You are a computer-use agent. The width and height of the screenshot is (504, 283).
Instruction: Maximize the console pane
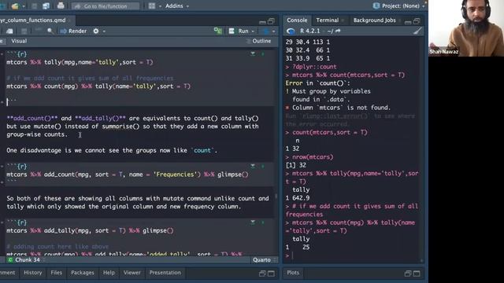(x=417, y=21)
